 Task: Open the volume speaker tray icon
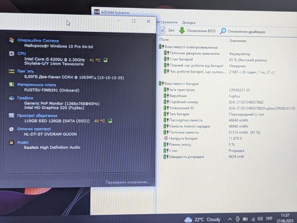pyautogui.click(x=260, y=219)
